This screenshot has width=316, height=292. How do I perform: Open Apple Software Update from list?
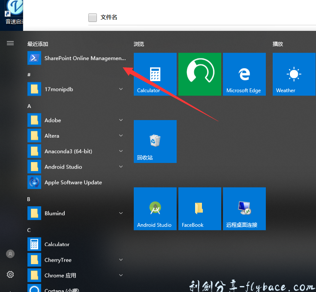pyautogui.click(x=73, y=182)
